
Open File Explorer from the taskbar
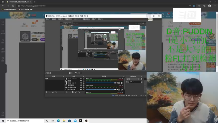64,121
